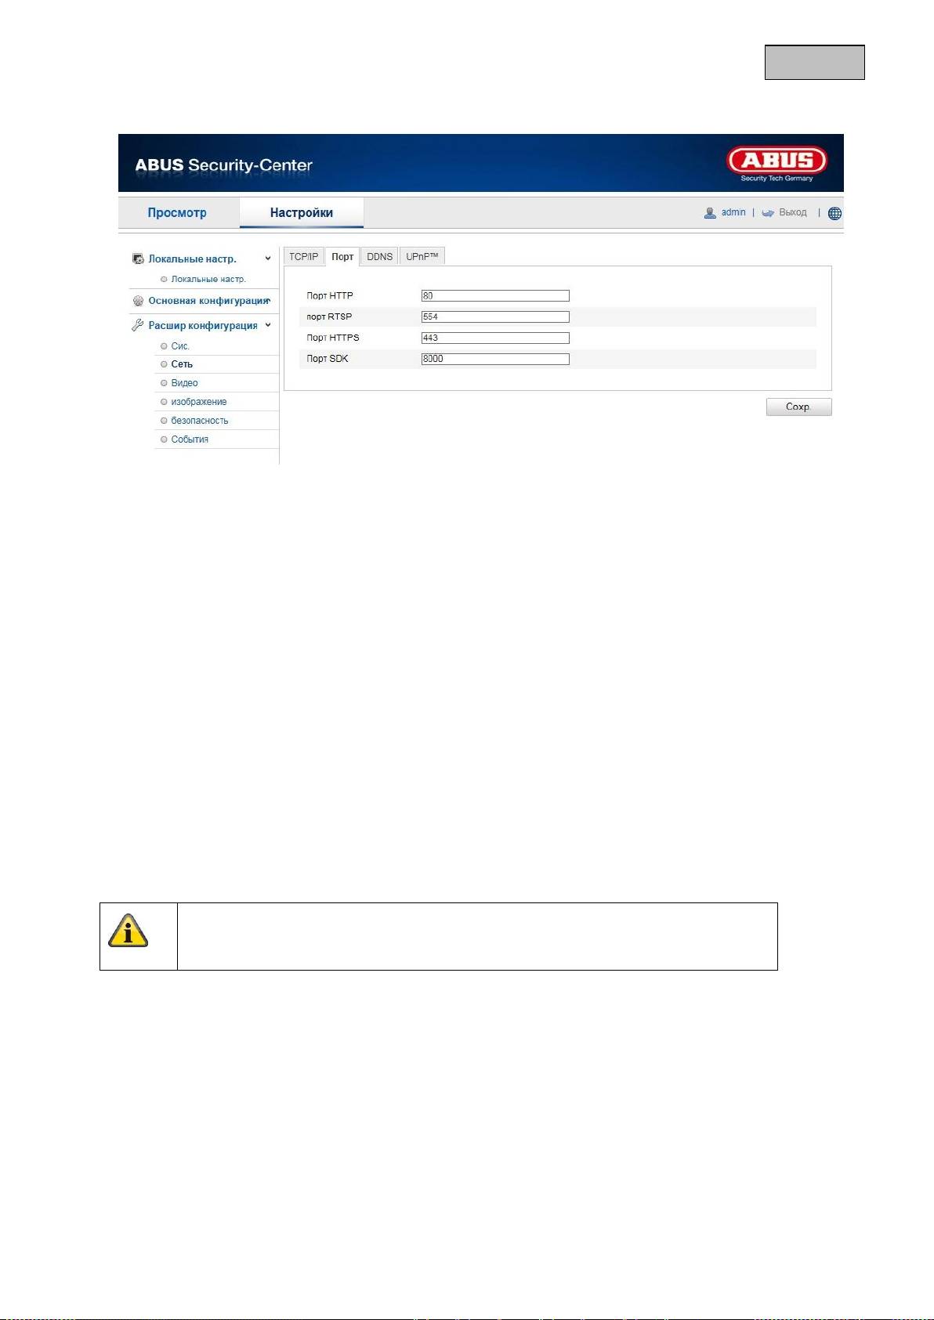This screenshot has height=1320, width=934.
Task: Select the DDNS tab
Action: tap(379, 257)
